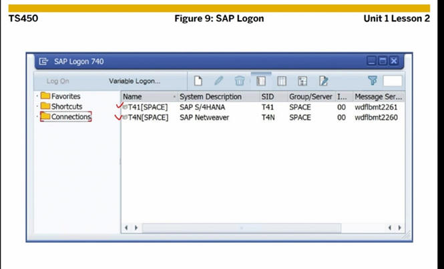Viewport: 444px width, 269px height.
Task: Click the second arrow from the right on the horizontal scrollbar
Action: (x=390, y=228)
